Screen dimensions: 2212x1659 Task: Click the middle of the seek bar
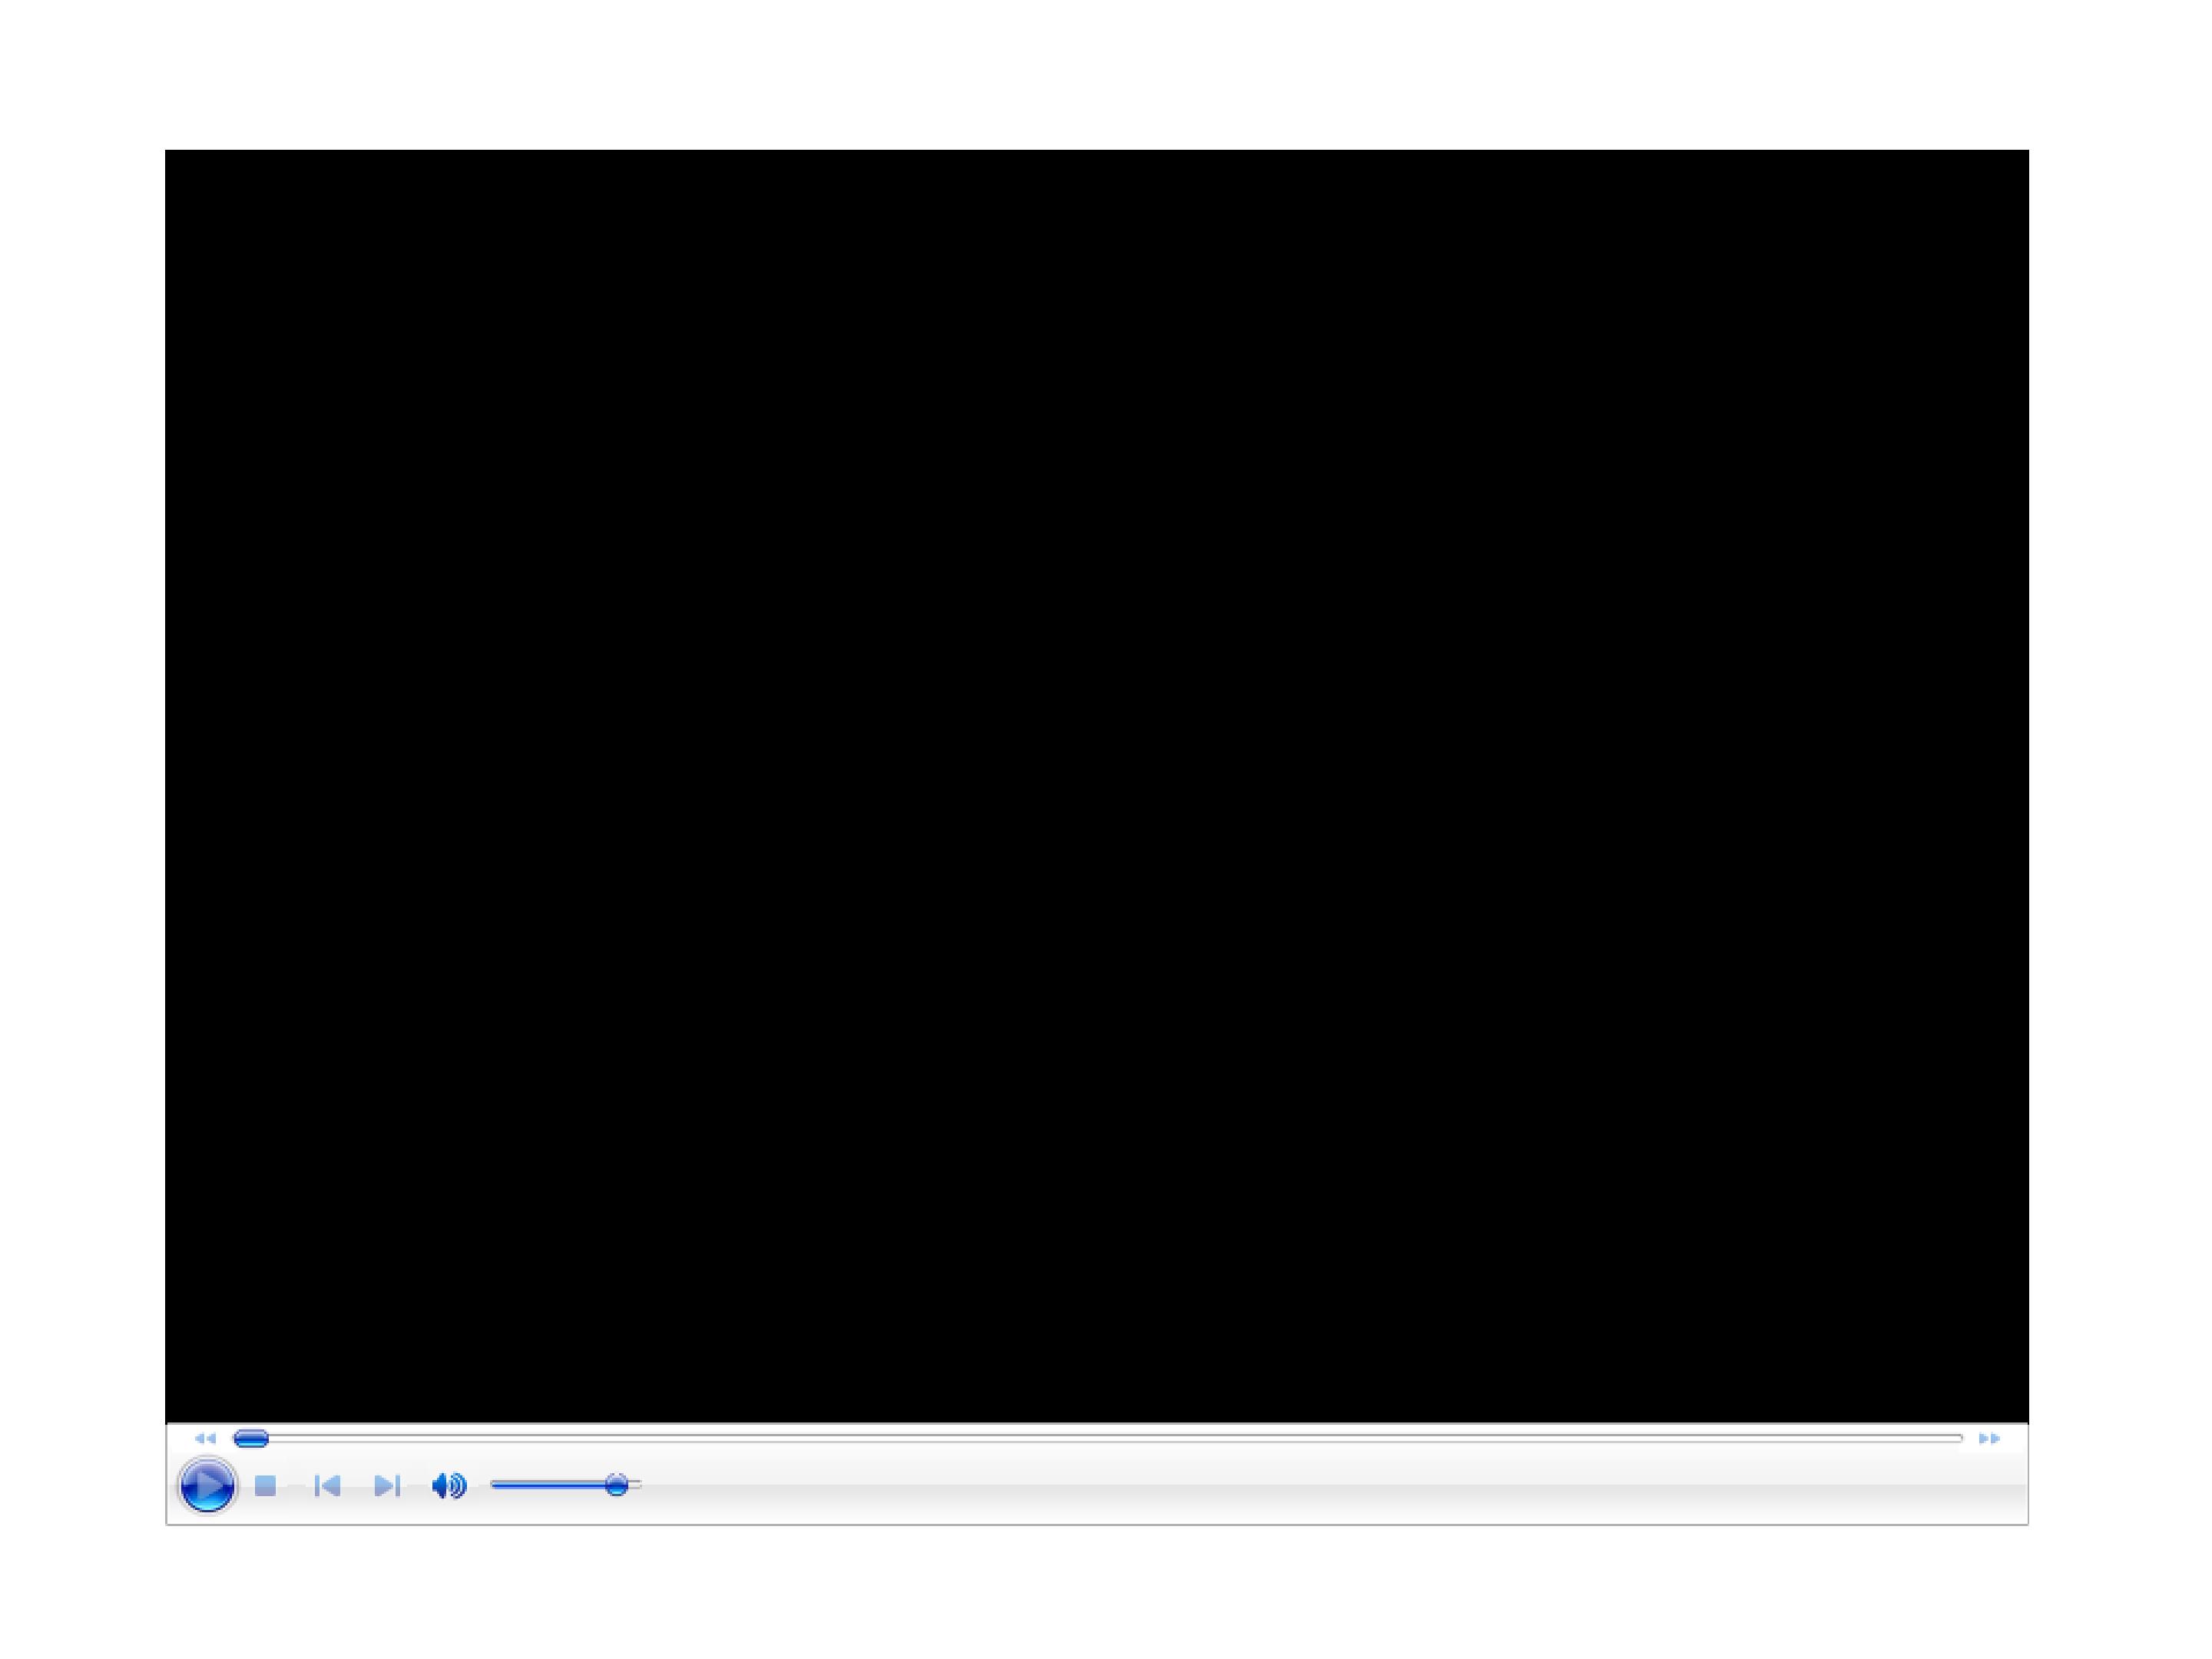[x=1098, y=1438]
